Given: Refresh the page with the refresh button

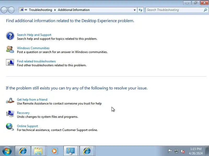Looking at the screenshot, I should 141,10.
